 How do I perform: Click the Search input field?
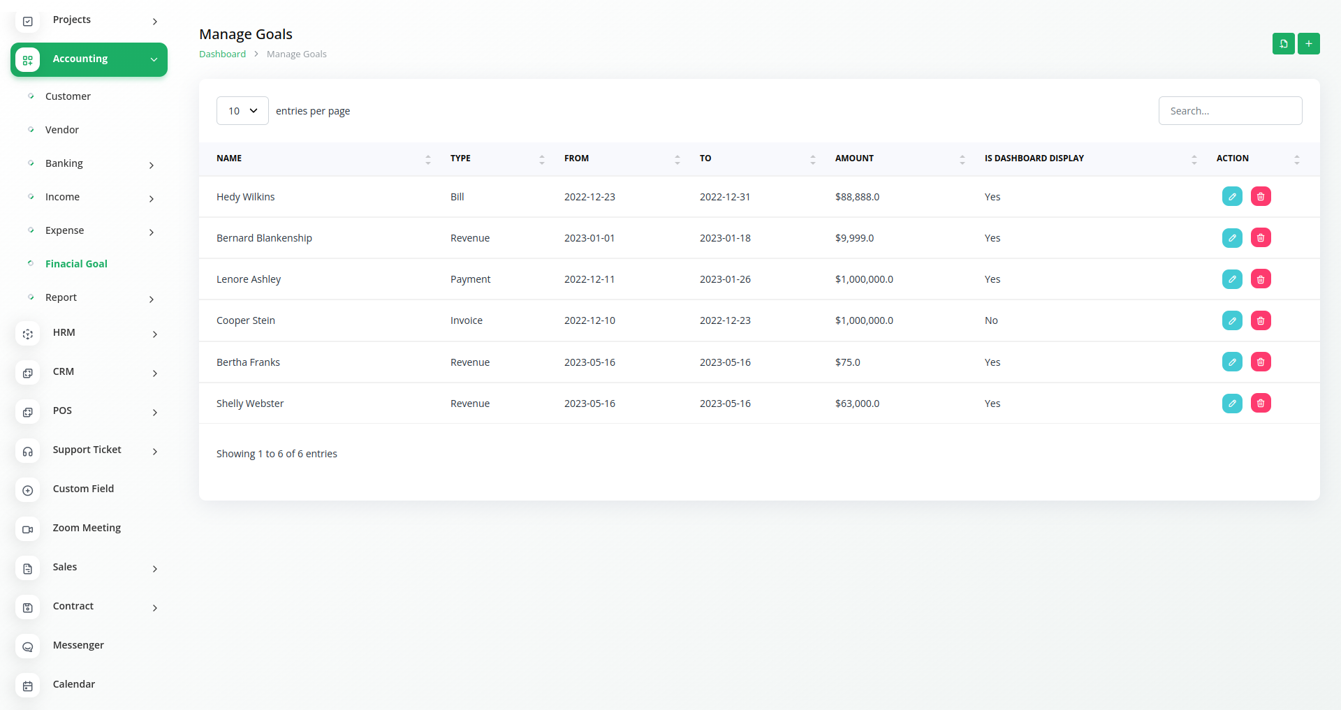point(1230,111)
